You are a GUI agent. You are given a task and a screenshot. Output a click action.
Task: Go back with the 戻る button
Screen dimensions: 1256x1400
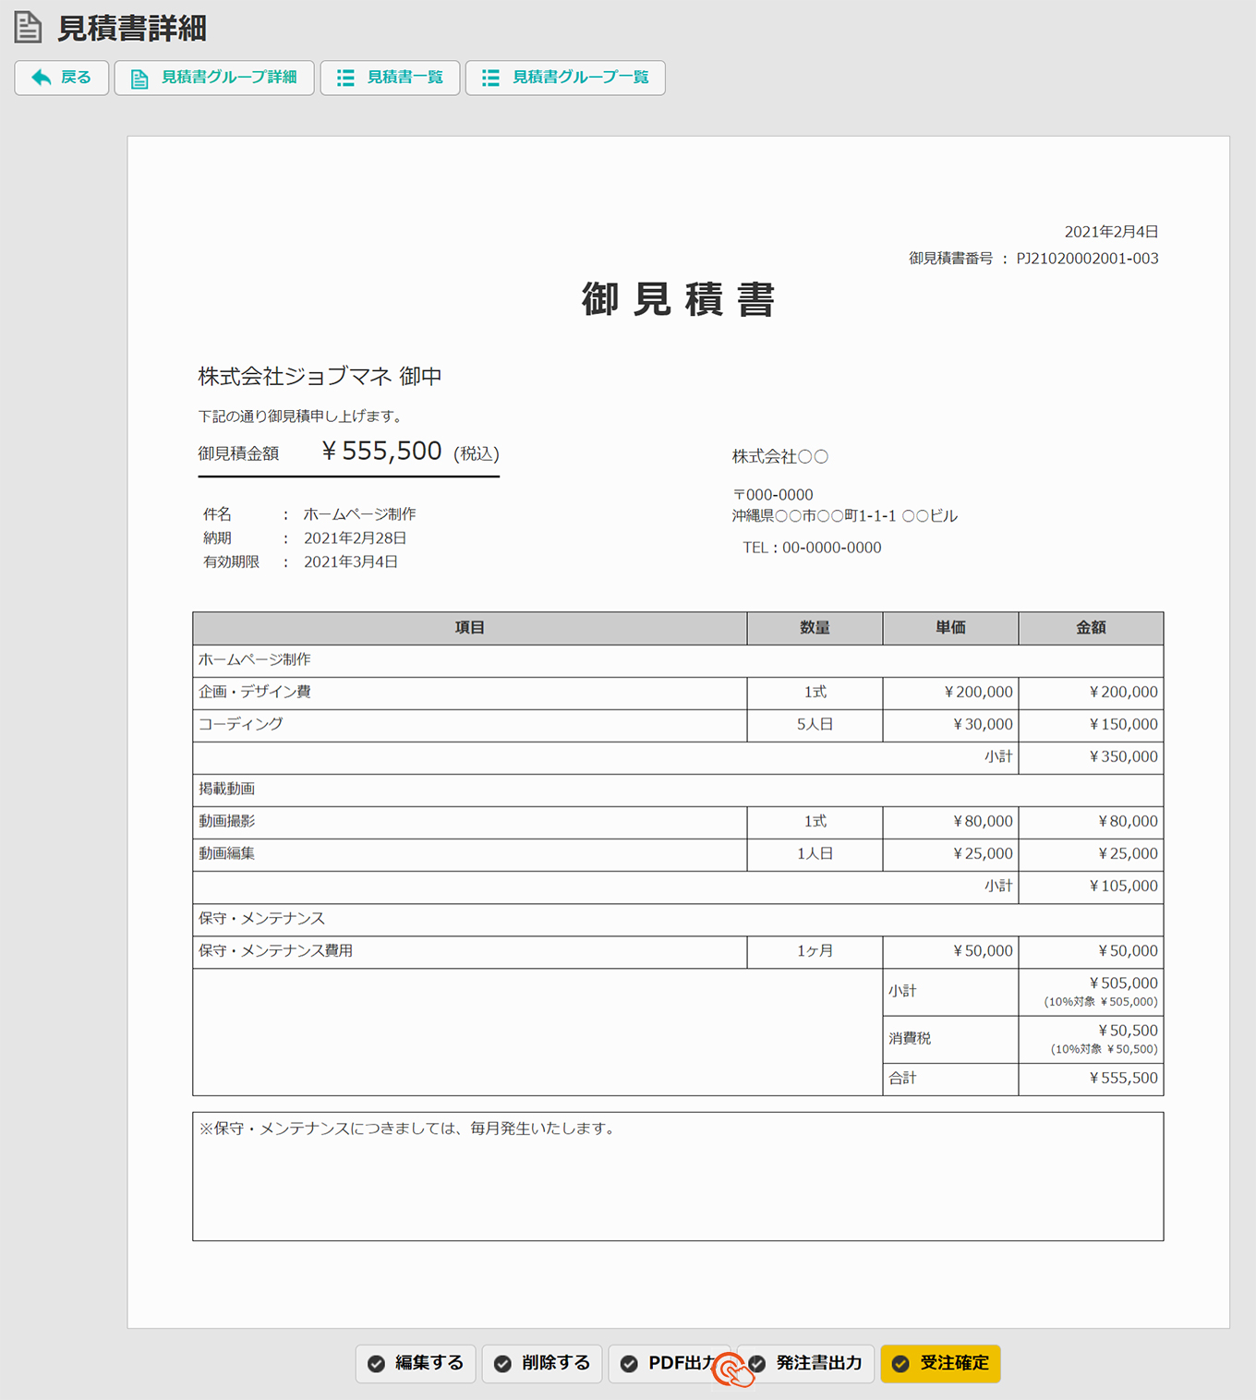(x=62, y=78)
